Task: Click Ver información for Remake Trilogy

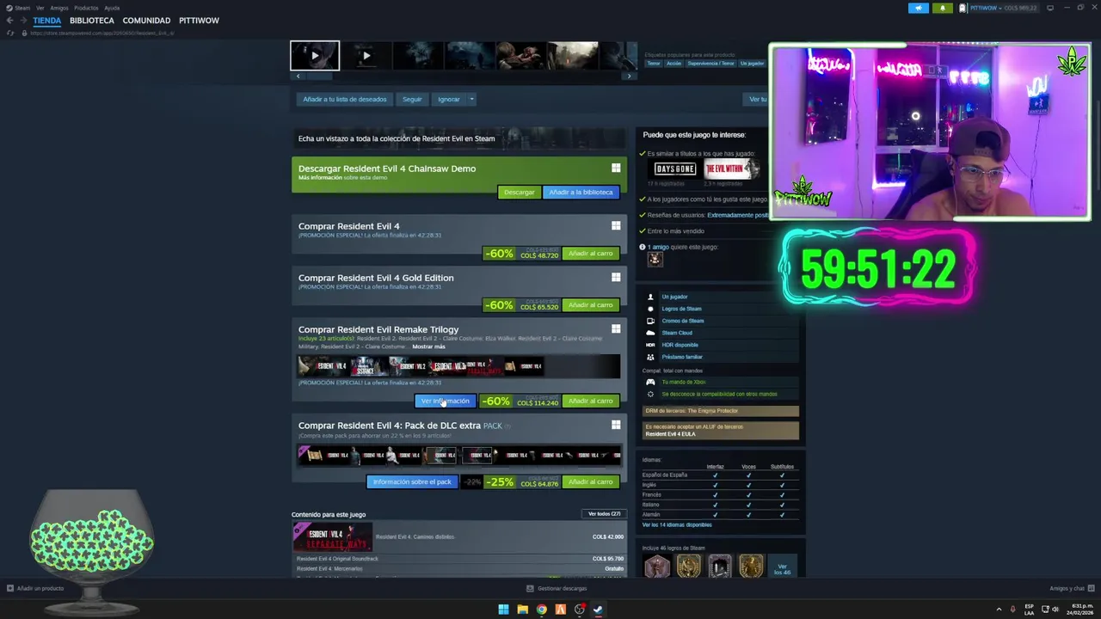Action: (446, 401)
